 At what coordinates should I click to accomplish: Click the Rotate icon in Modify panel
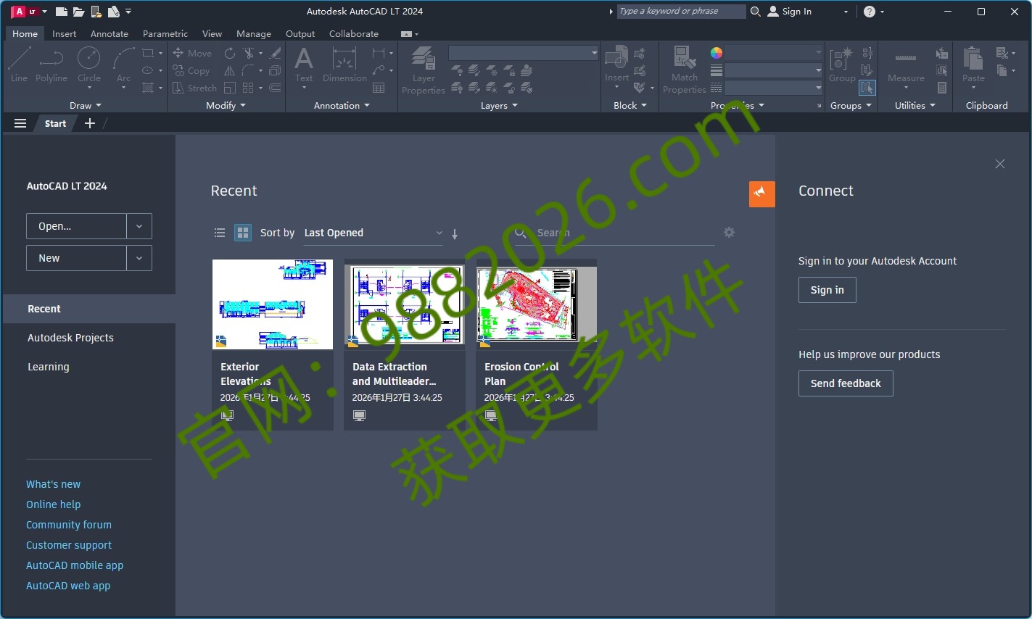tap(229, 53)
